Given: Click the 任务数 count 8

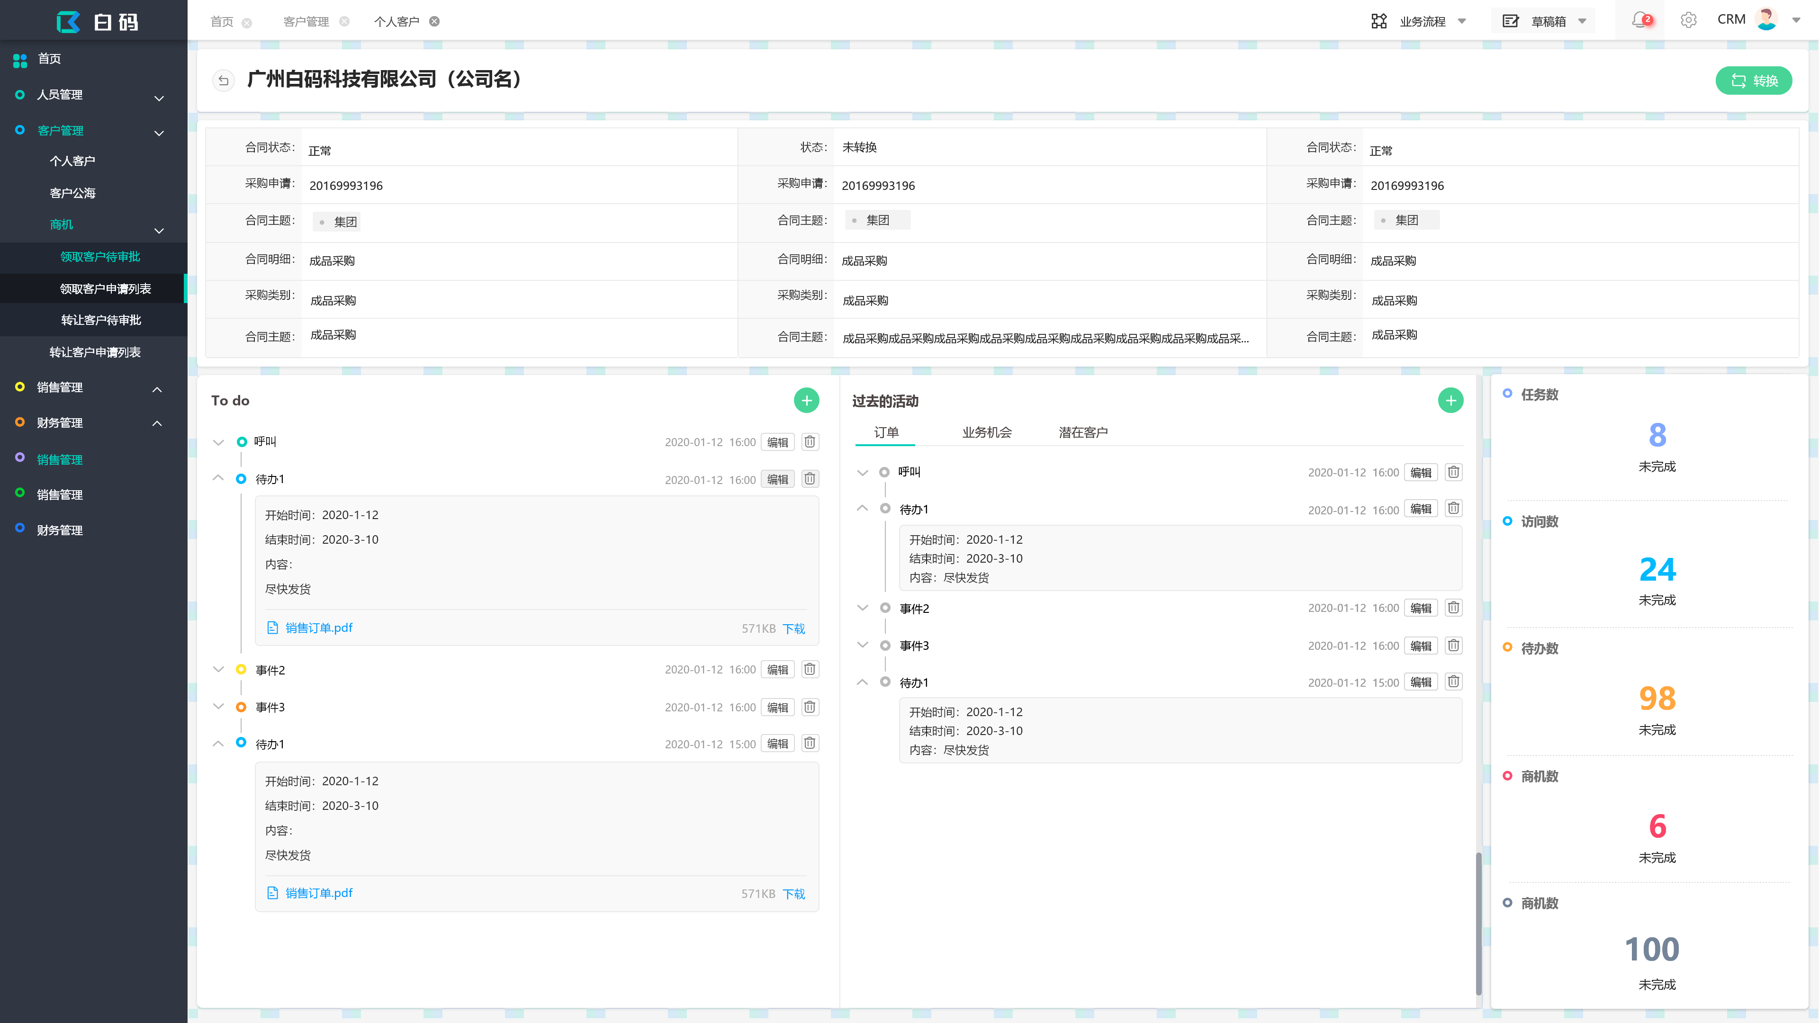Looking at the screenshot, I should tap(1657, 435).
